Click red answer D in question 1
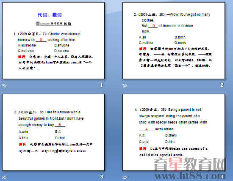Screen dimensions: 233x181 pyautogui.click(x=41, y=40)
